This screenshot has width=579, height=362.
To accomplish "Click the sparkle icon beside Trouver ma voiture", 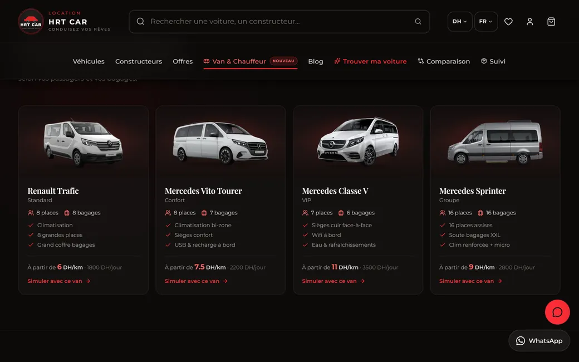I will (x=337, y=61).
